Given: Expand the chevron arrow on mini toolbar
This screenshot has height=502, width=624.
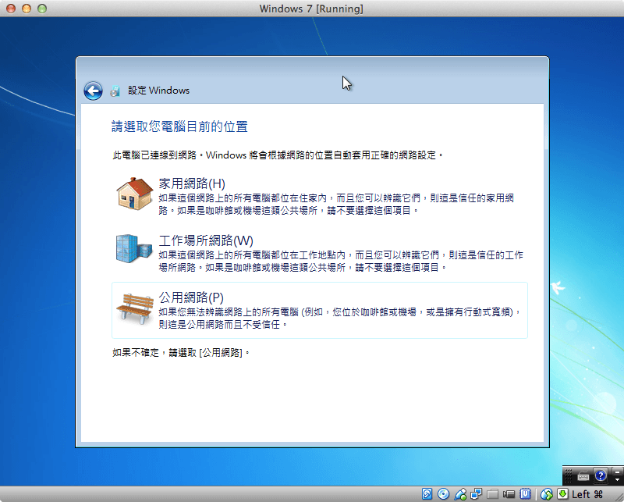Looking at the screenshot, I should (617, 480).
